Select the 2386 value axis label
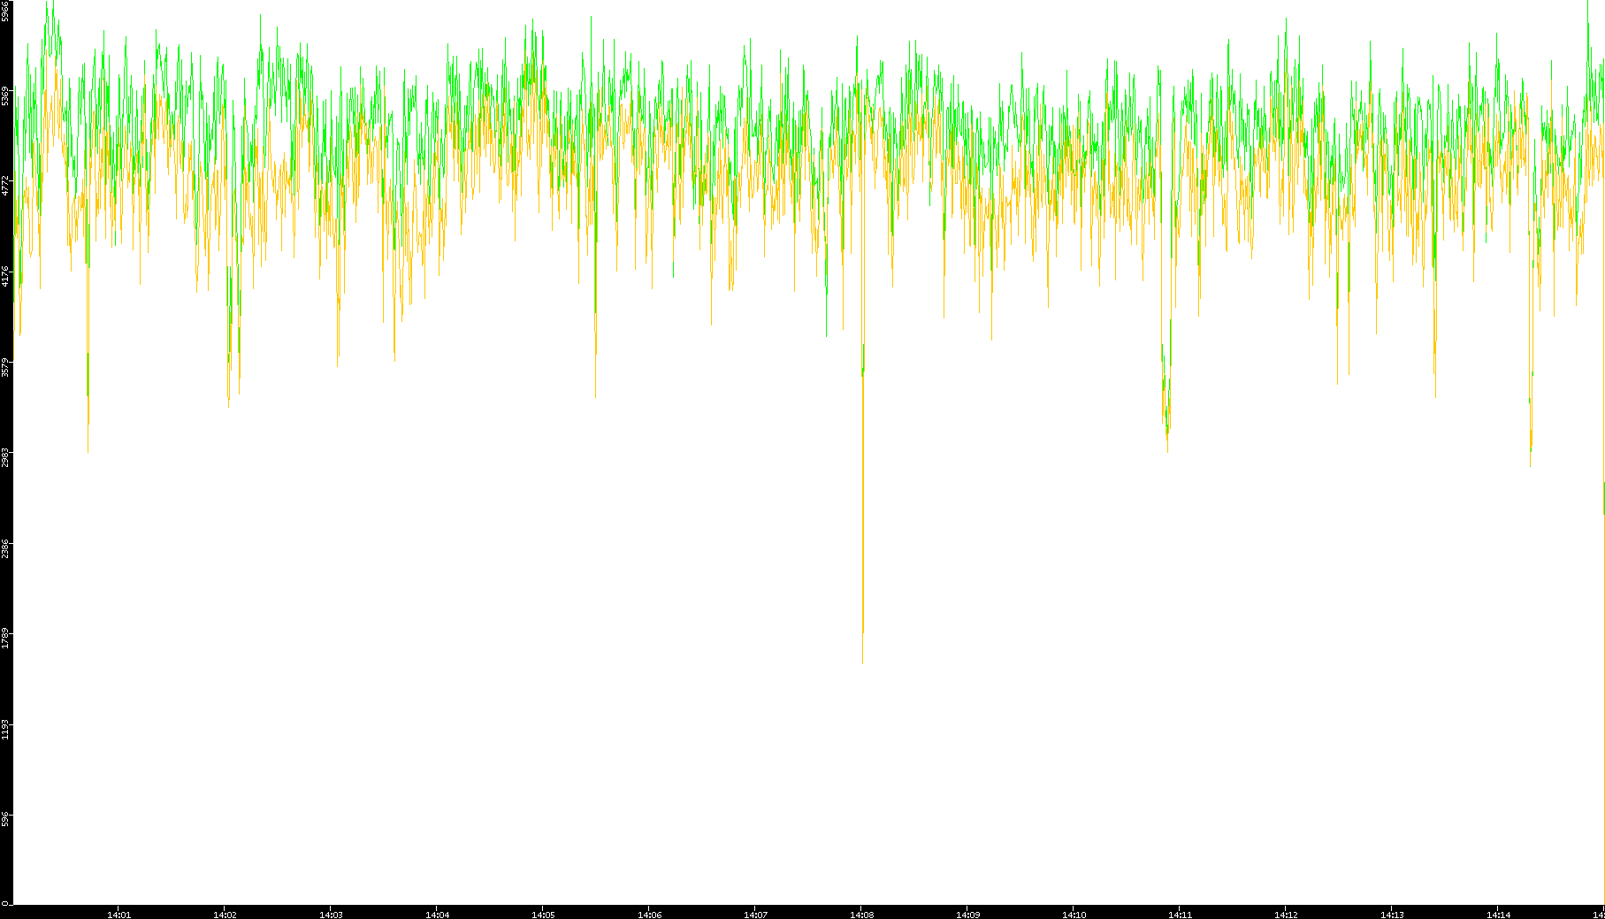This screenshot has width=1605, height=919. tap(6, 548)
